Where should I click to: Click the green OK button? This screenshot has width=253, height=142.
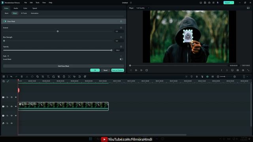click(x=95, y=70)
